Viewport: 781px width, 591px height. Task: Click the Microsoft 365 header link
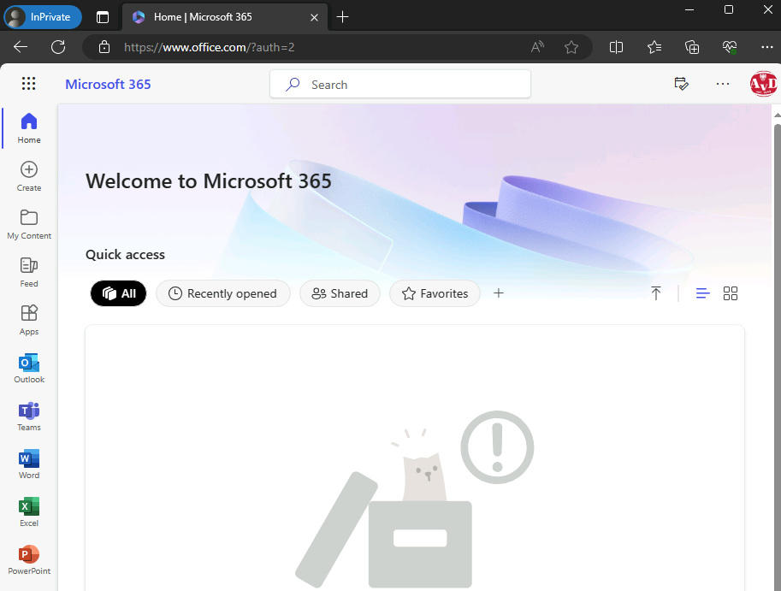(108, 84)
